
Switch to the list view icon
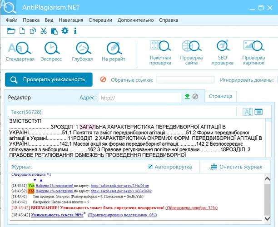pyautogui.click(x=258, y=112)
